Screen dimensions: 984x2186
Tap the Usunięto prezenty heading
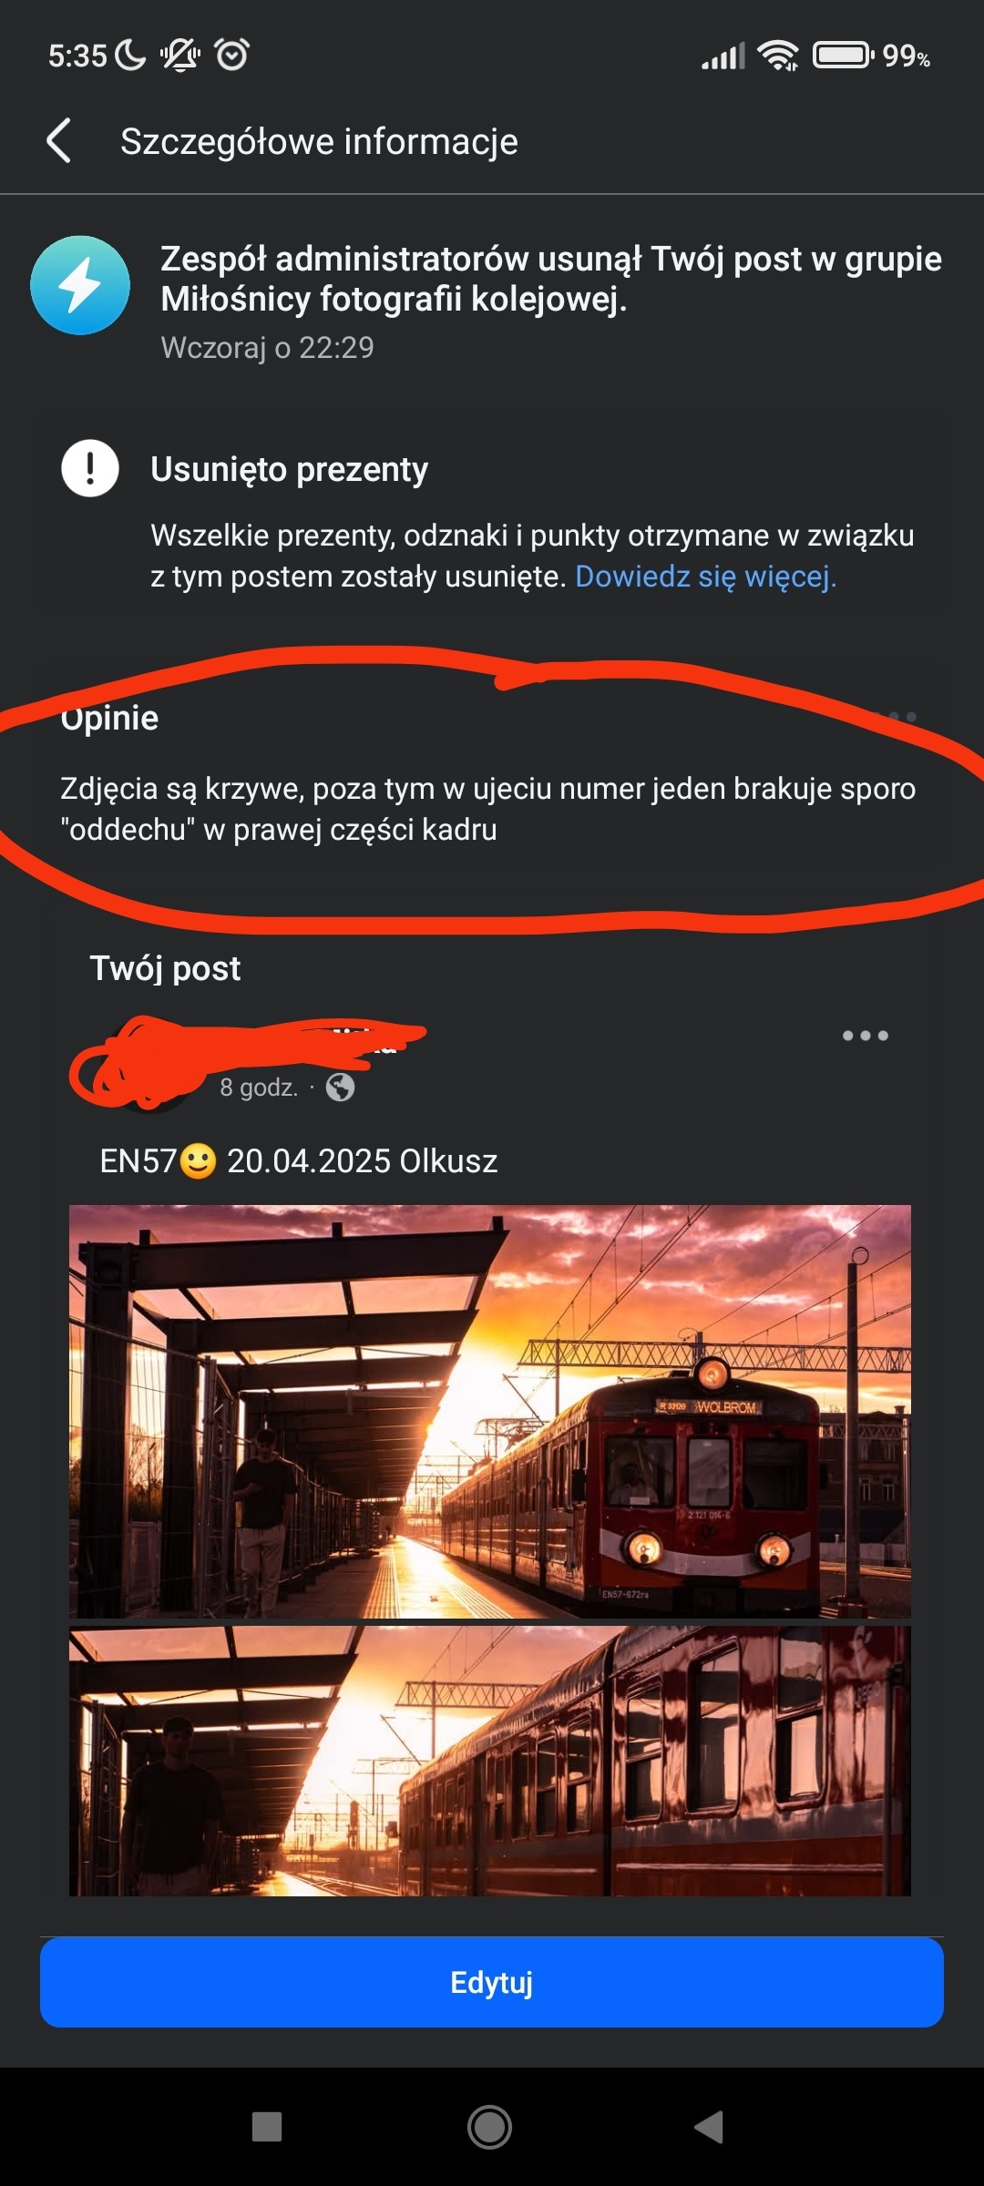(x=289, y=469)
